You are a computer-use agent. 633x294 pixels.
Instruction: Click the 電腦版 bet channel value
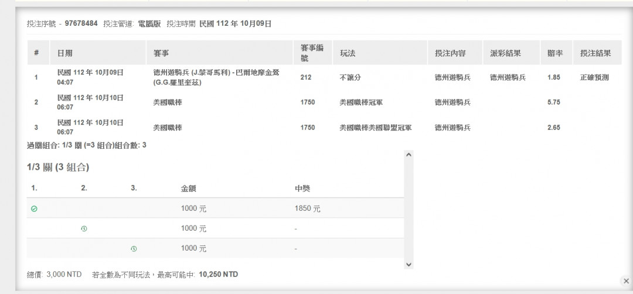tap(149, 24)
